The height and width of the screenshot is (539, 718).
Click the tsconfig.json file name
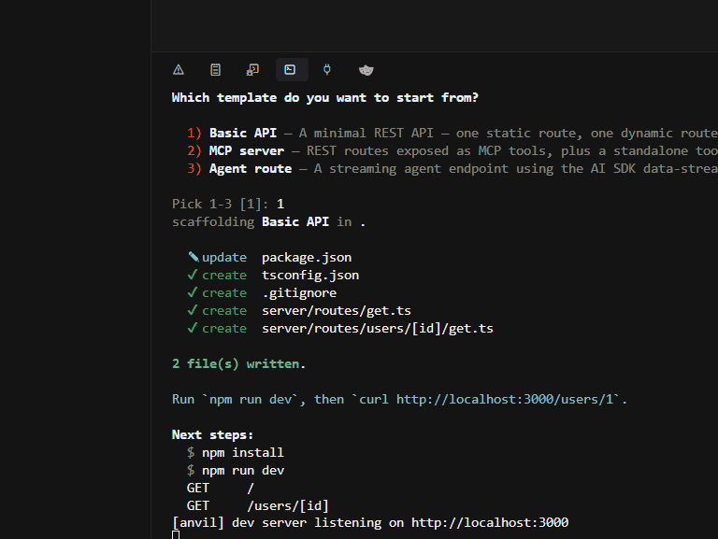coord(310,275)
